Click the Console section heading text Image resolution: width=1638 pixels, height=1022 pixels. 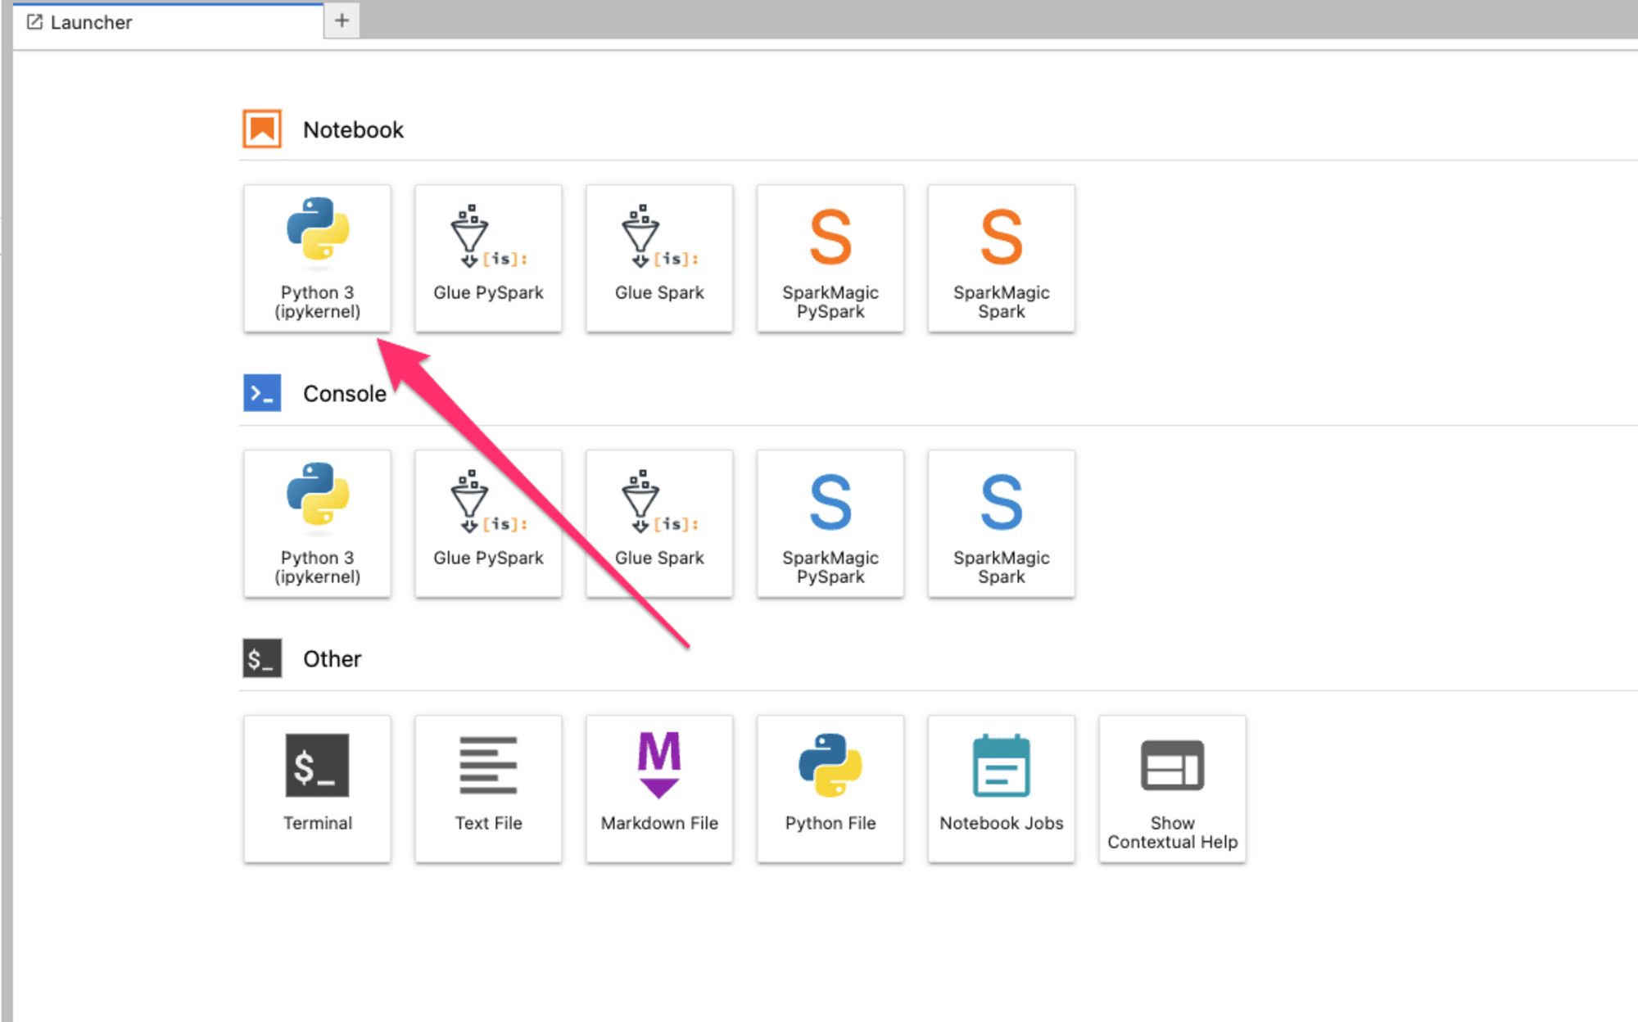[x=345, y=394]
